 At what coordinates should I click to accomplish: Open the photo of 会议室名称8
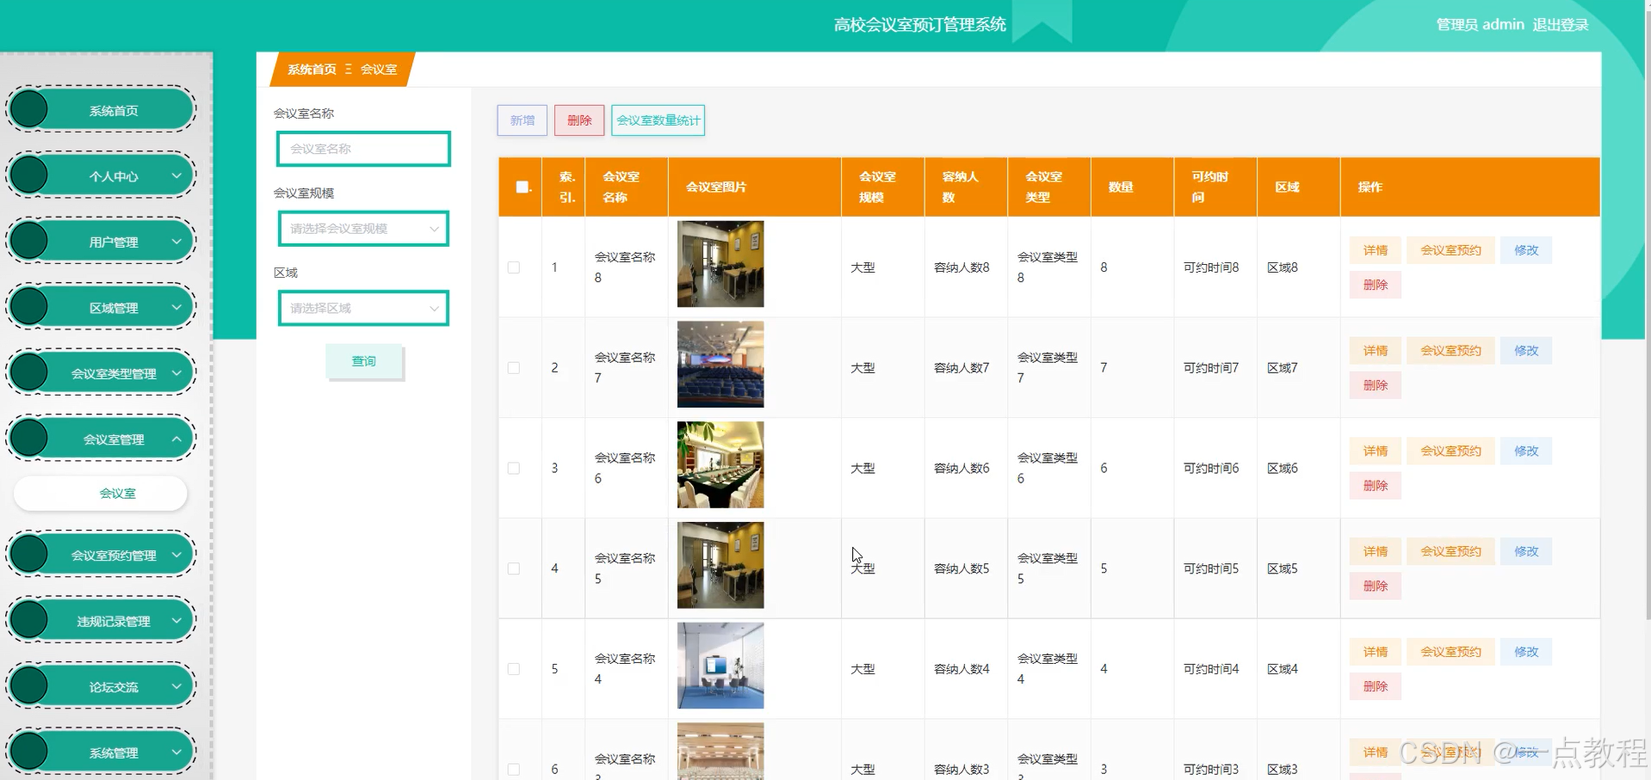point(720,264)
